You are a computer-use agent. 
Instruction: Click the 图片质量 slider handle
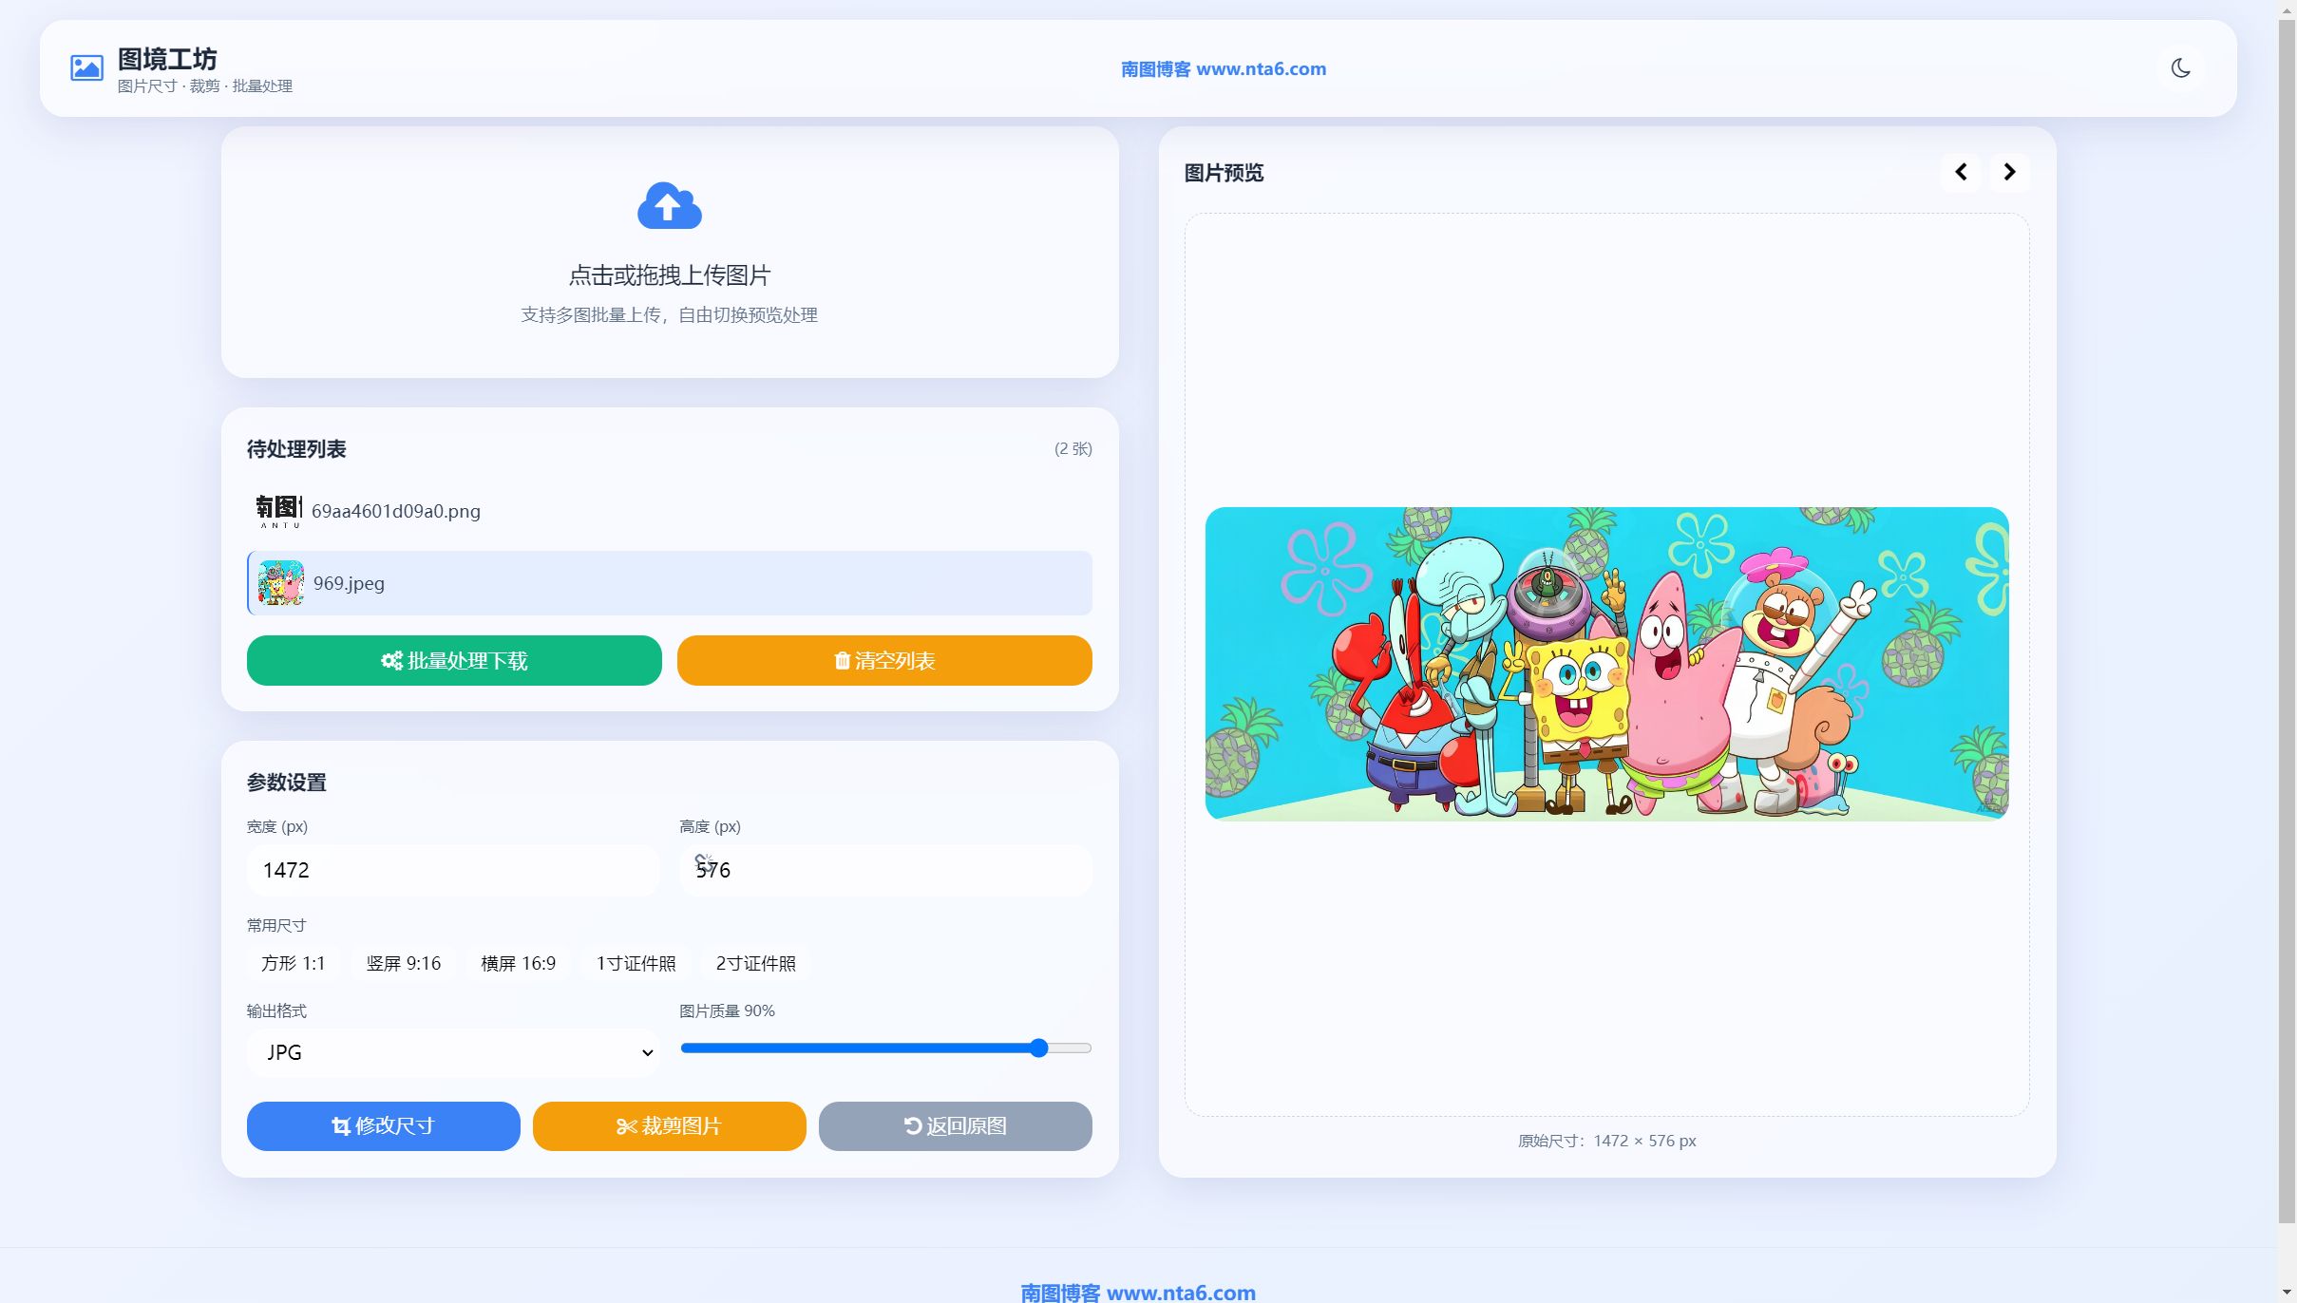point(1038,1048)
